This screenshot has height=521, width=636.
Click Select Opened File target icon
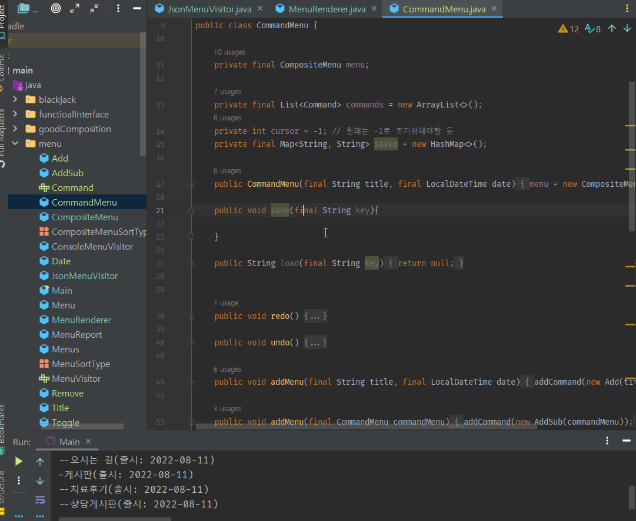pos(55,8)
